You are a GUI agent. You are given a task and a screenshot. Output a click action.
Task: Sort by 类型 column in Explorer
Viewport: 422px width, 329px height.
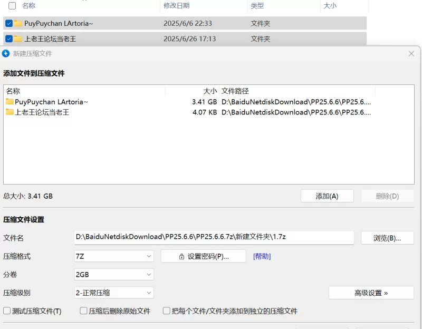pos(257,6)
